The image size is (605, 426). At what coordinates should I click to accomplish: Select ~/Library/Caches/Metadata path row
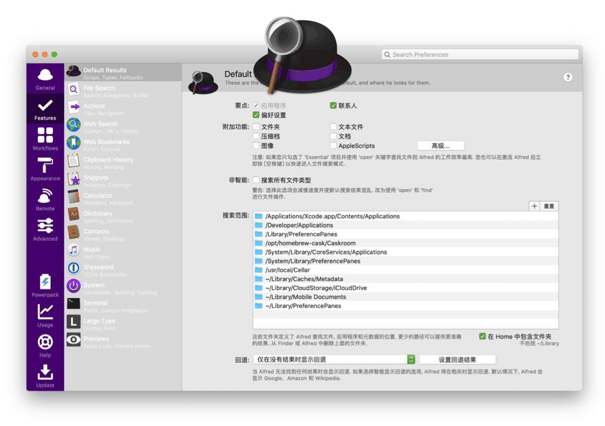tap(405, 279)
